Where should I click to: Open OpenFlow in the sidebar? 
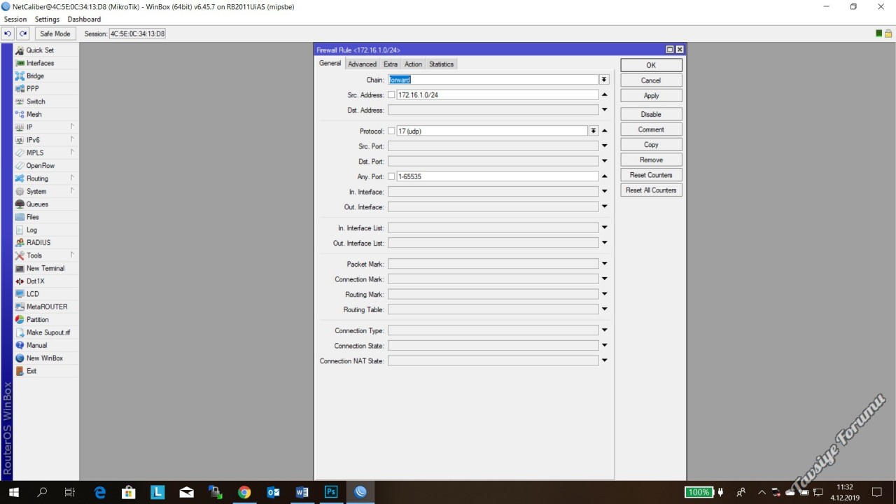(x=41, y=166)
